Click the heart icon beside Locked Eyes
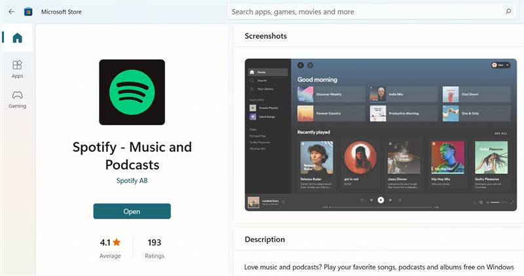The image size is (524, 276). pos(284,202)
